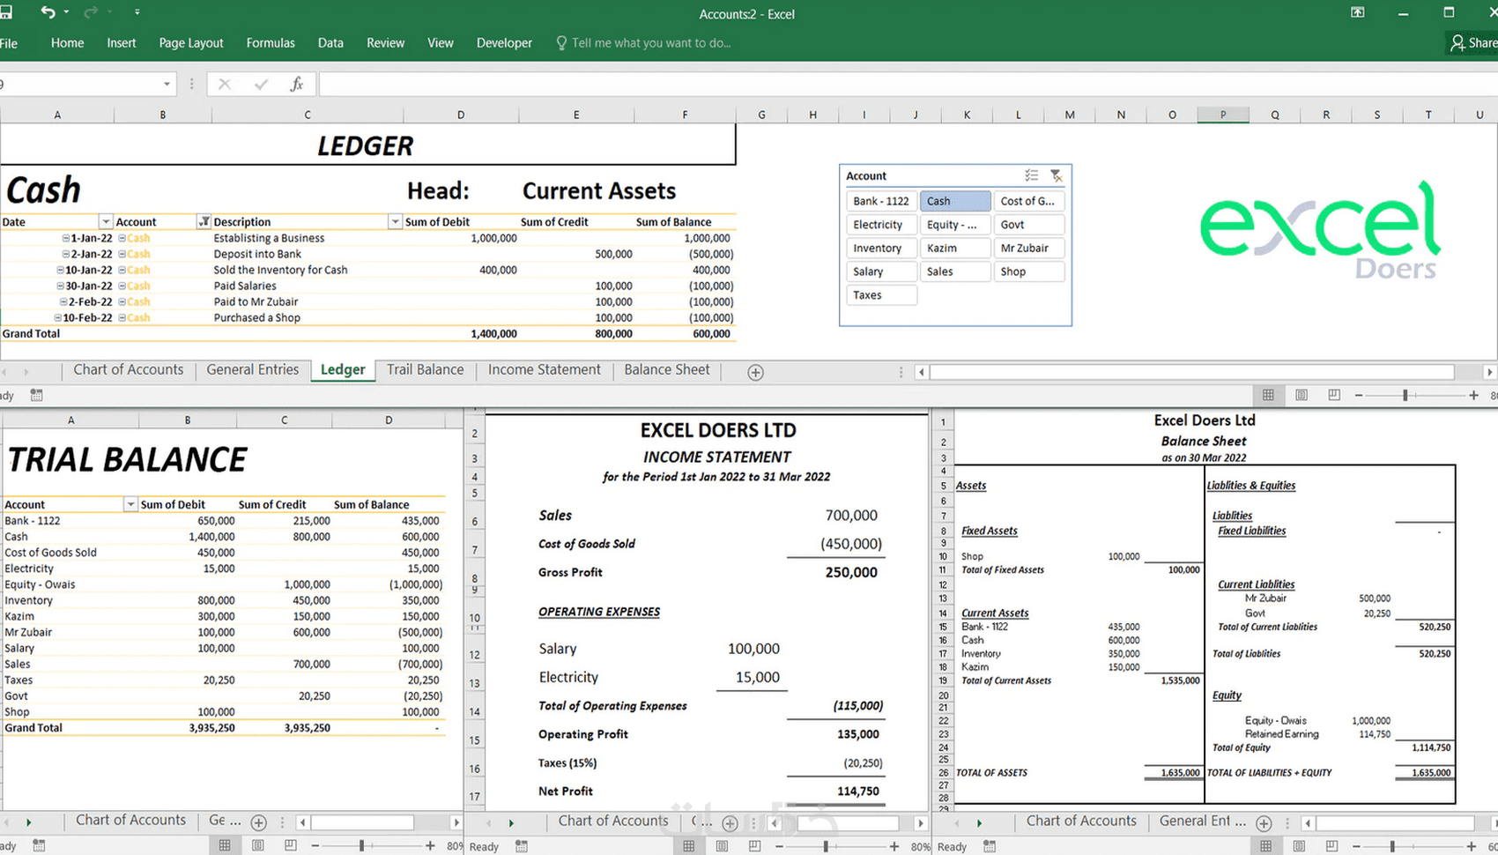Click into the formula bar input
Viewport: 1498px width, 855px height.
click(908, 84)
